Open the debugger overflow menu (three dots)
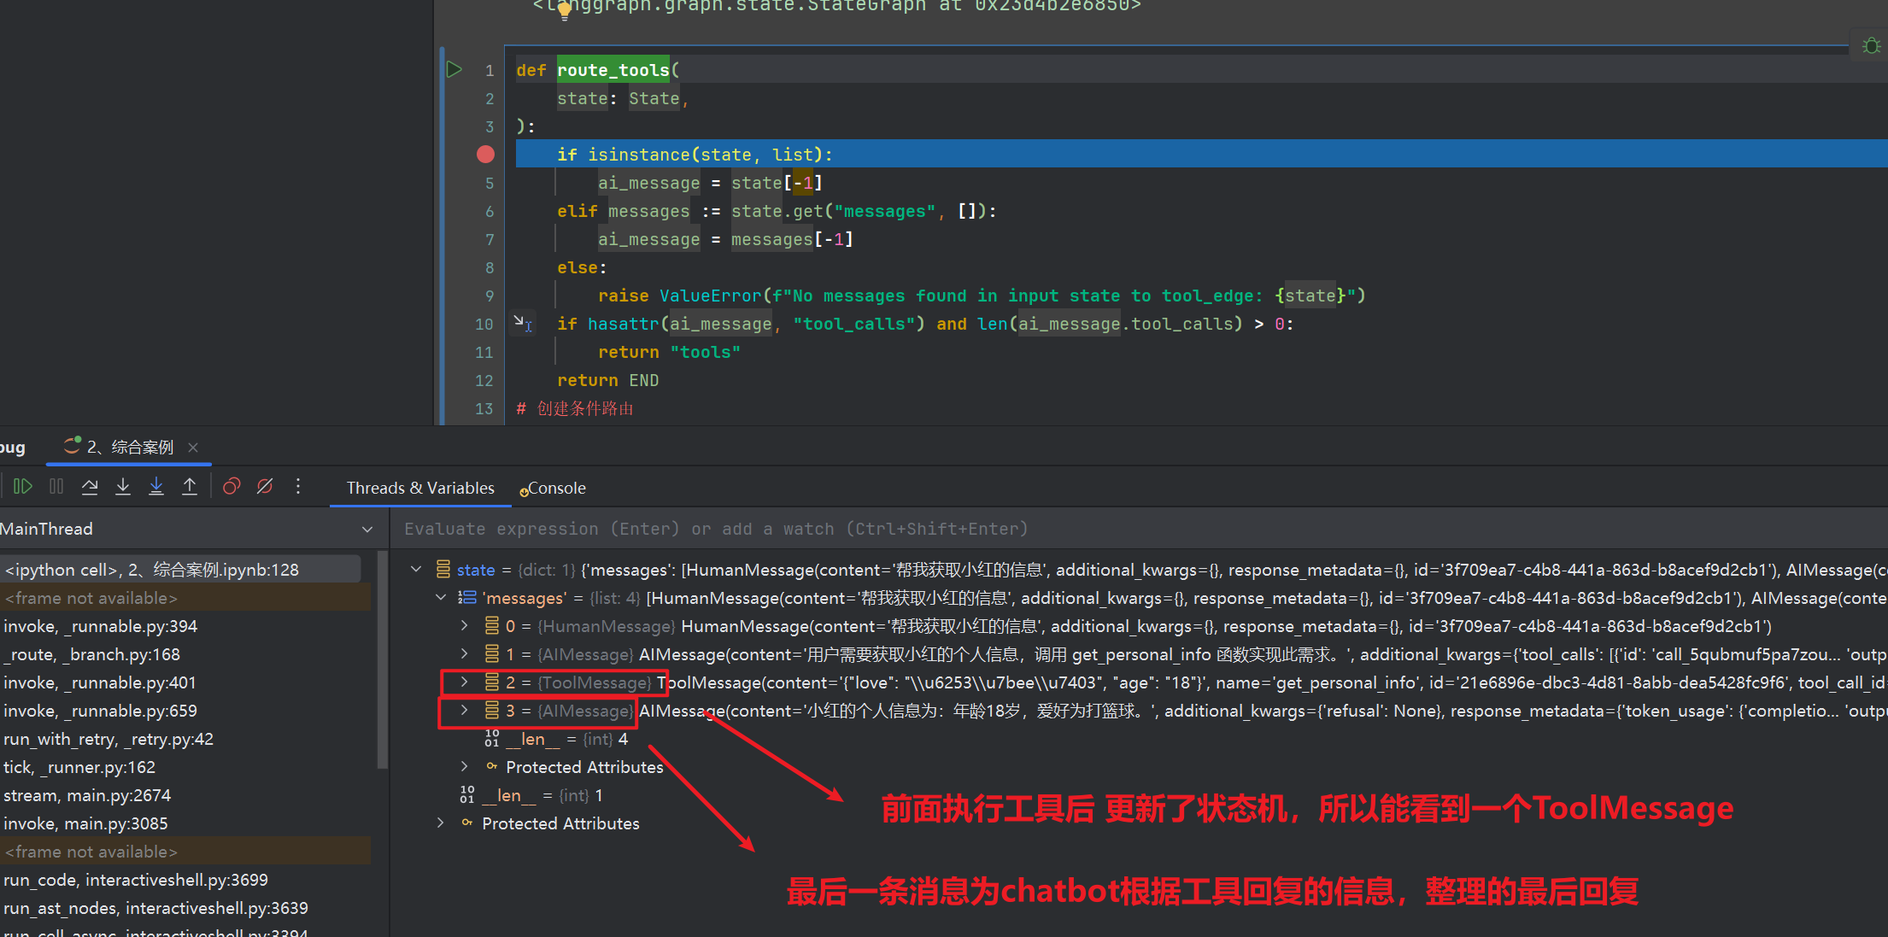 (297, 486)
